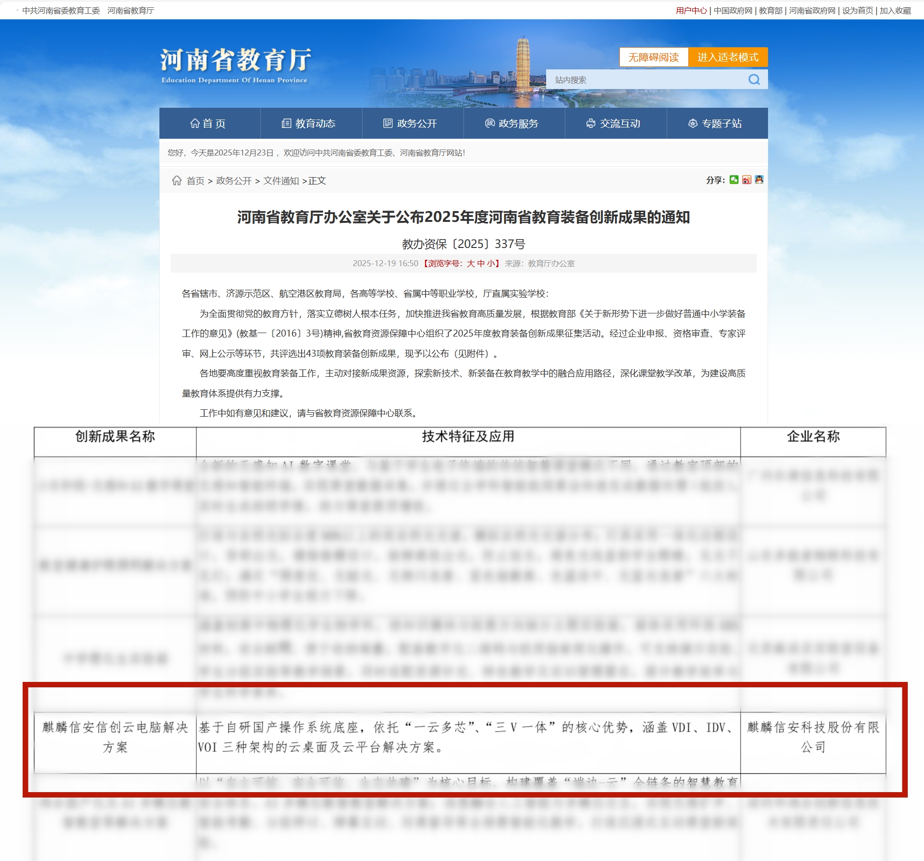Open the 首页 navigation tab
Image resolution: width=924 pixels, height=861 pixels.
point(209,123)
